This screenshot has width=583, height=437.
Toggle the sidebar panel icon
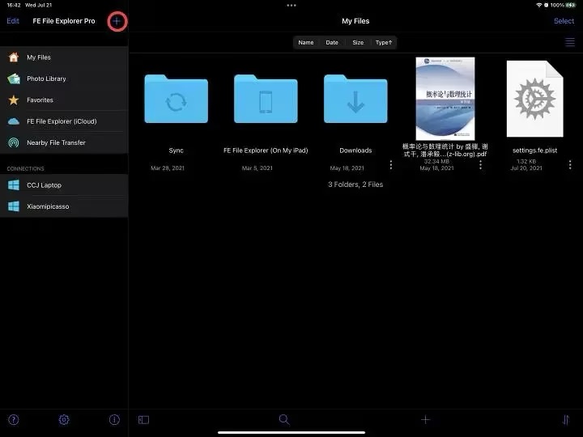[143, 419]
